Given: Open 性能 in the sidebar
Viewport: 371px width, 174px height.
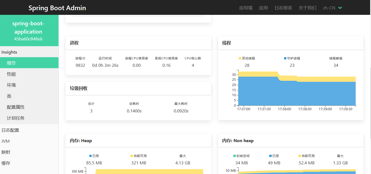Looking at the screenshot, I should coord(29,74).
